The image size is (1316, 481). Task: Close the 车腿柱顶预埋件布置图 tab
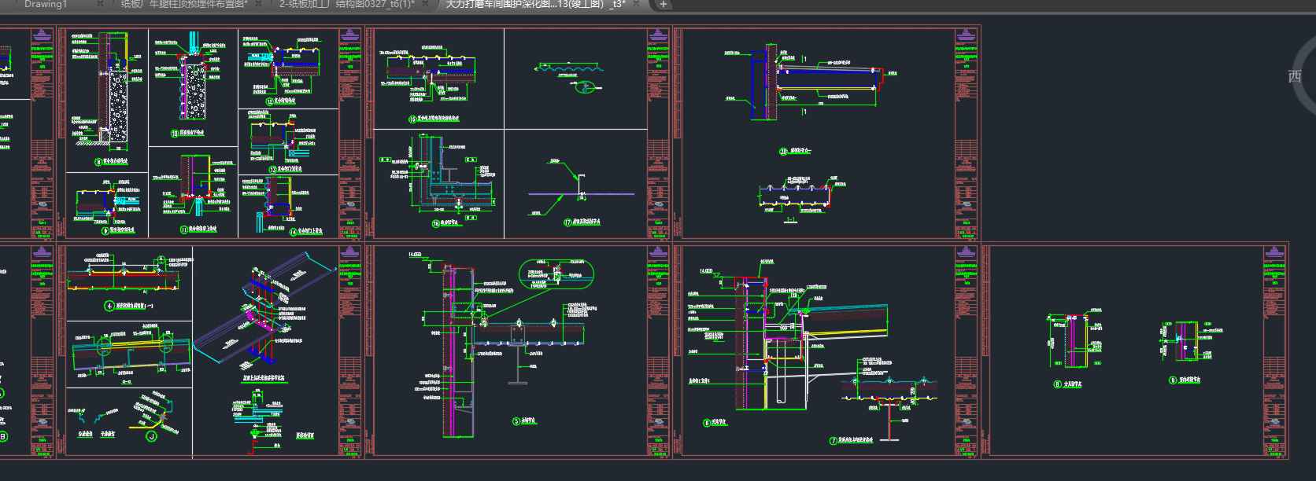tap(265, 5)
